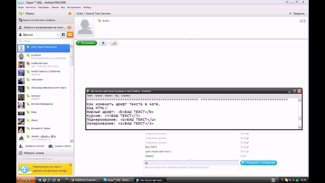The height and width of the screenshot is (183, 325).
Task: Open the emoticon smiley picker
Action: (146, 163)
